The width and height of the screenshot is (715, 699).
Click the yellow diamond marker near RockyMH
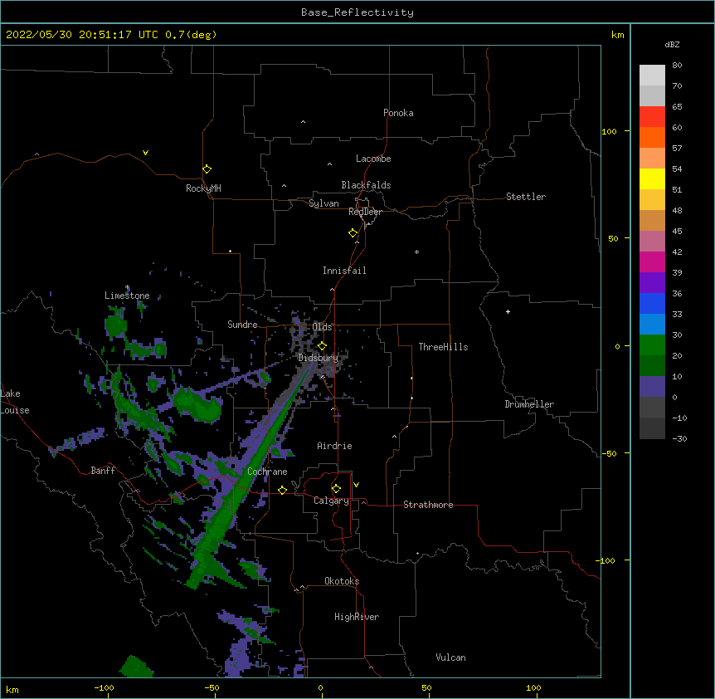[207, 169]
